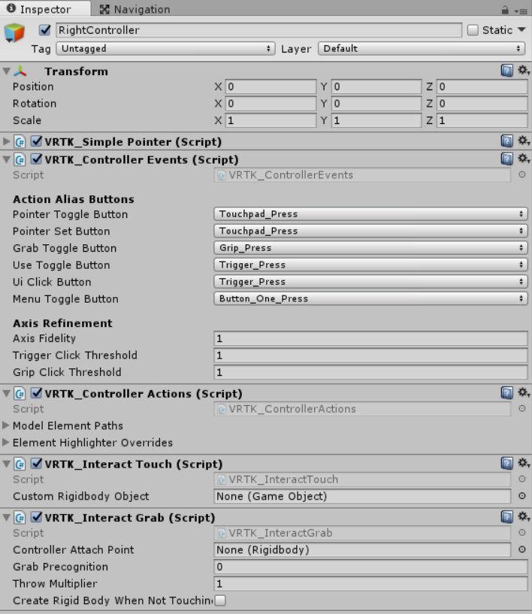Open VRTK_Controller Actions gear menu

(524, 392)
